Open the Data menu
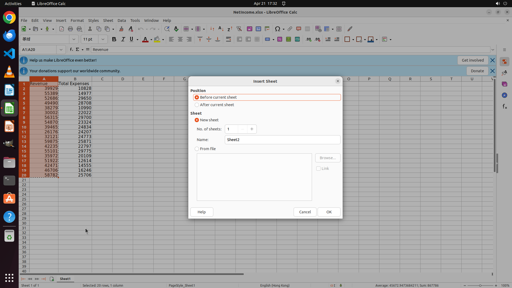Image resolution: width=512 pixels, height=288 pixels. (x=122, y=21)
